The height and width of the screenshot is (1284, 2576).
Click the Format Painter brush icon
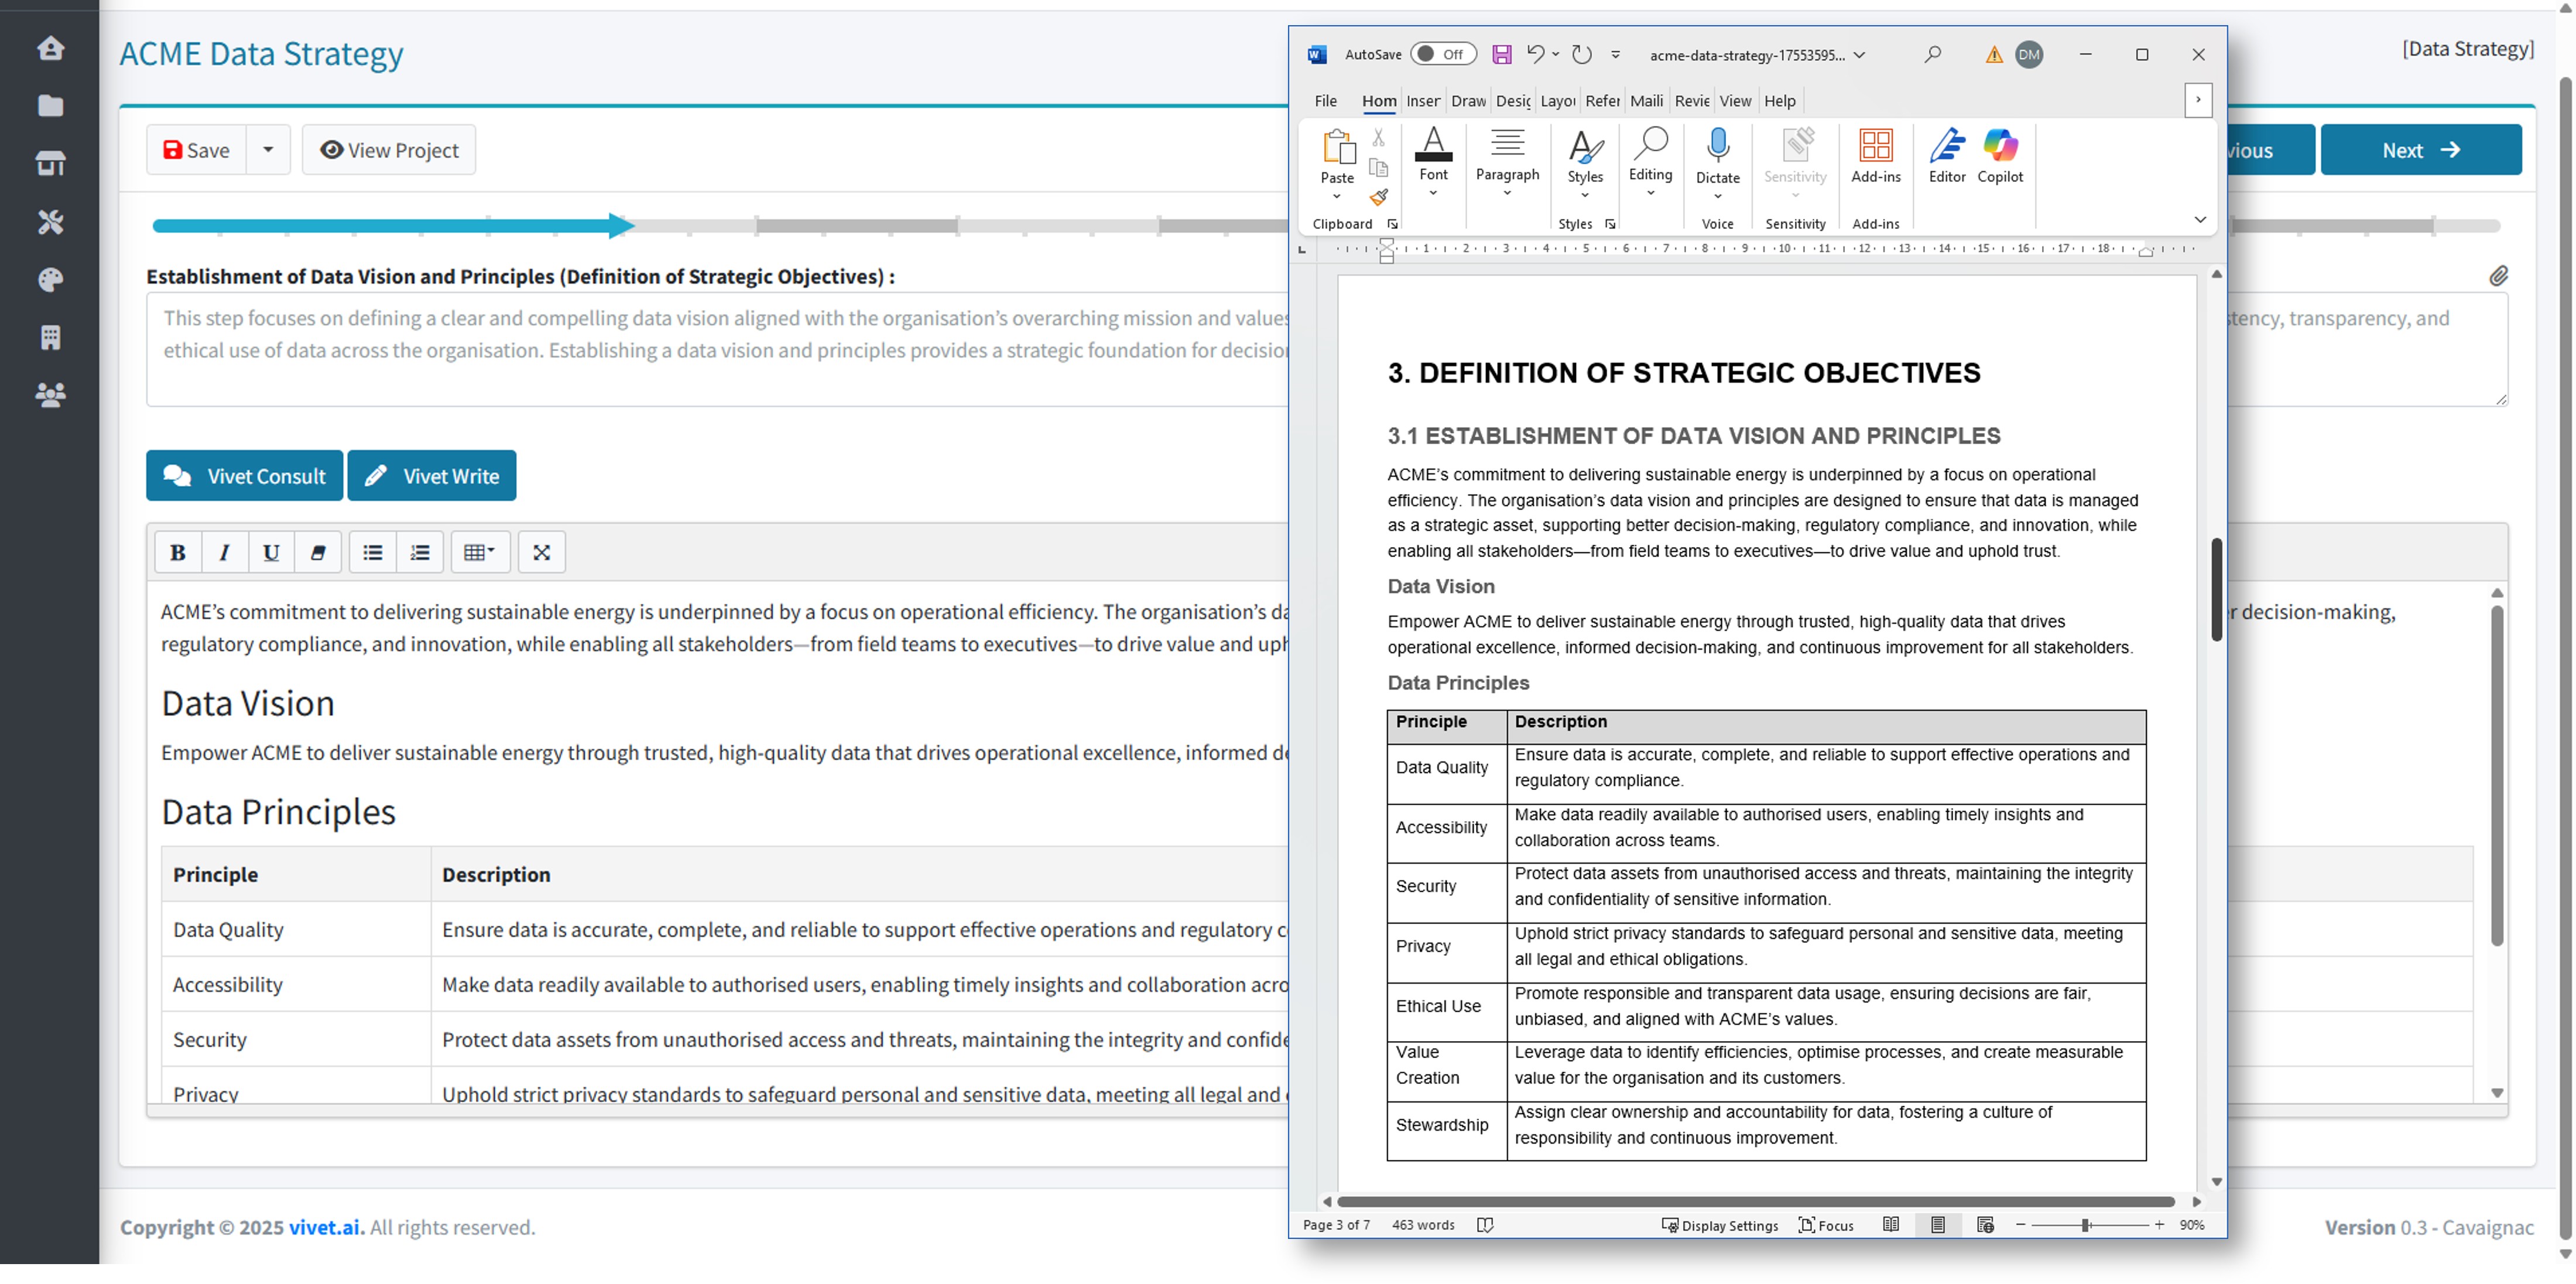tap(1379, 197)
